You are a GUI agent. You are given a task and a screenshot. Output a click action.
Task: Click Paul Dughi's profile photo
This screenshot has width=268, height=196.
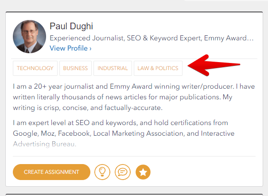(30, 36)
